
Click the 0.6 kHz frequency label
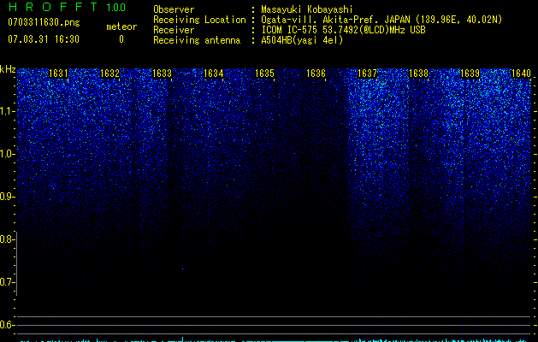click(x=7, y=325)
